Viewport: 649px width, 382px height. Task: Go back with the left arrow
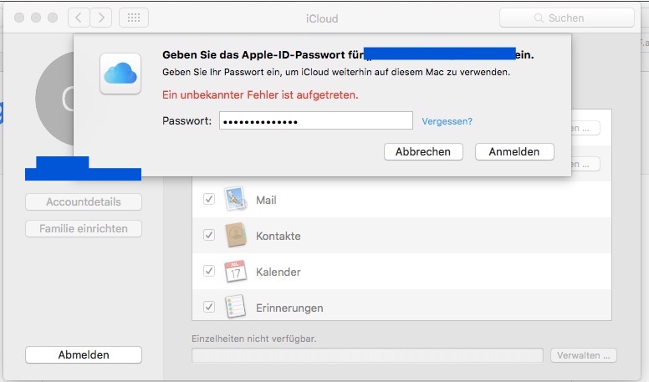(78, 18)
